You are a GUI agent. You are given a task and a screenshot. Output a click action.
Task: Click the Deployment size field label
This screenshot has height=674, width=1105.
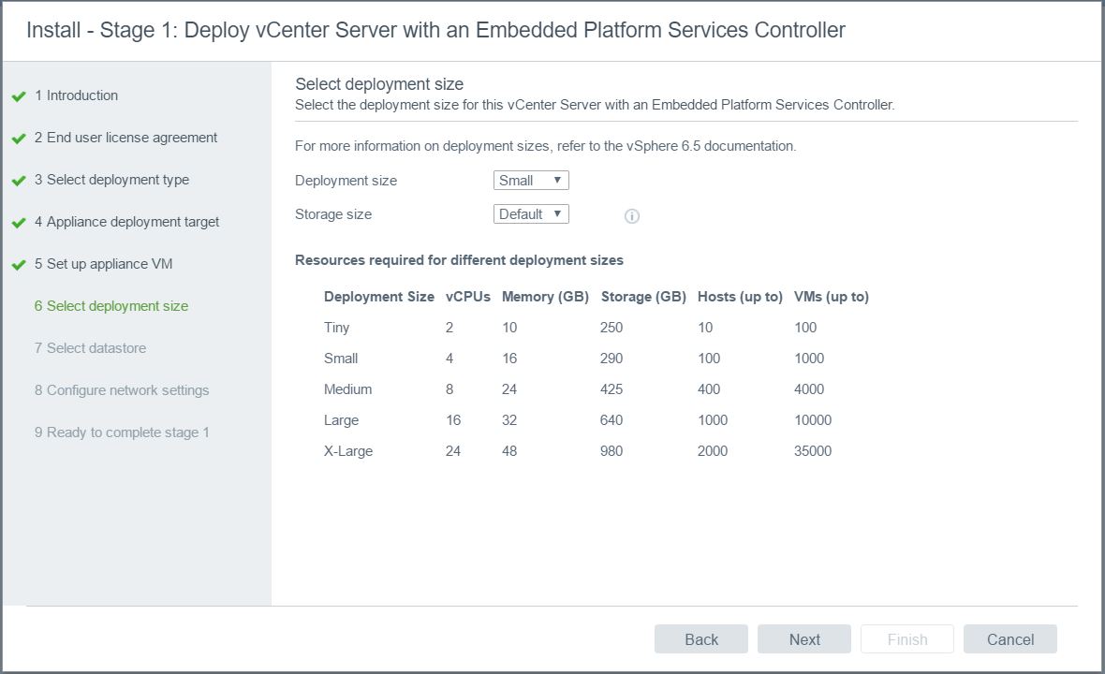[346, 181]
